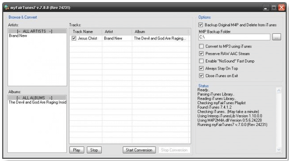Click the 'Ready..' status line

(204, 90)
